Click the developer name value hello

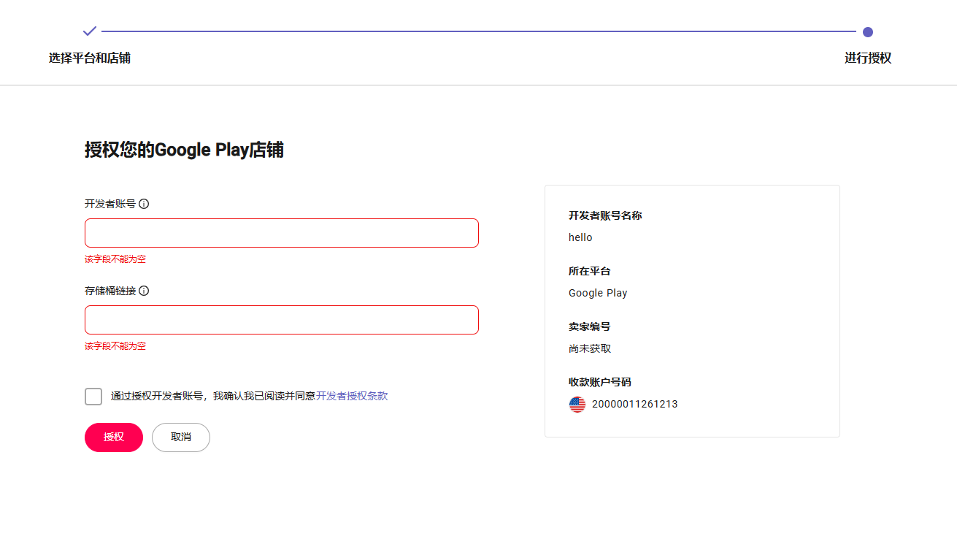click(x=580, y=238)
